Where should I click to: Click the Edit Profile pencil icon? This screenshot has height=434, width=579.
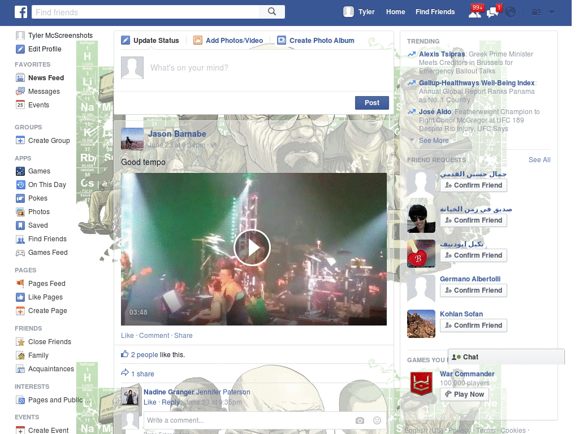(x=20, y=49)
